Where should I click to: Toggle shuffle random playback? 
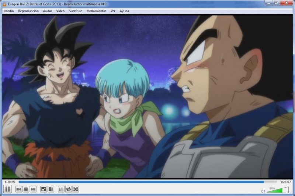click(x=76, y=189)
